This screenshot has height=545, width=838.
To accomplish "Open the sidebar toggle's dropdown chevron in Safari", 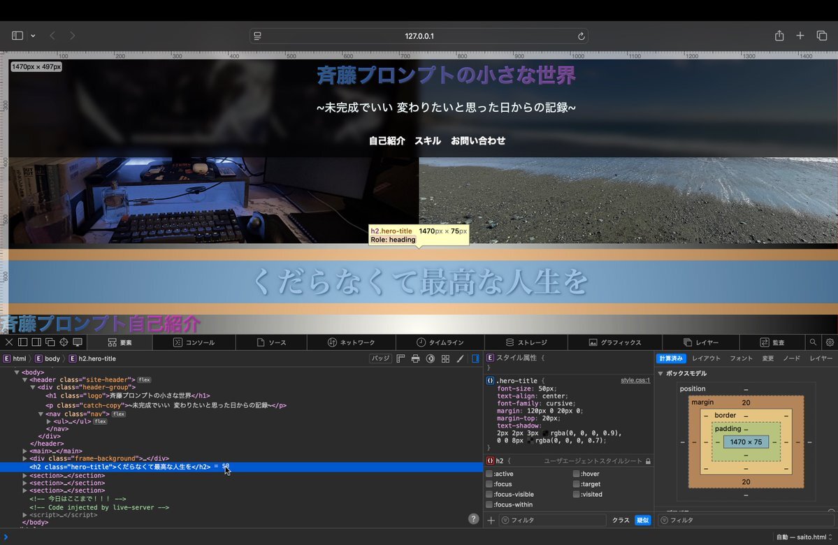I will pyautogui.click(x=33, y=36).
